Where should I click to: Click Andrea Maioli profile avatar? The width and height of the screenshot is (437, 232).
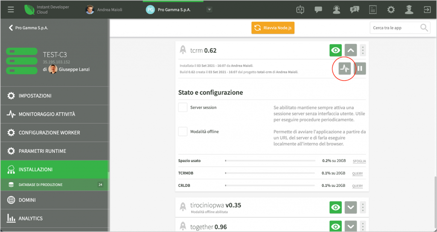click(90, 10)
